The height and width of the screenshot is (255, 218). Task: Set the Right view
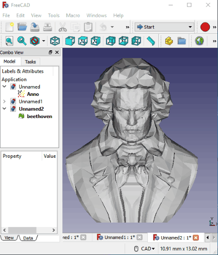95,41
